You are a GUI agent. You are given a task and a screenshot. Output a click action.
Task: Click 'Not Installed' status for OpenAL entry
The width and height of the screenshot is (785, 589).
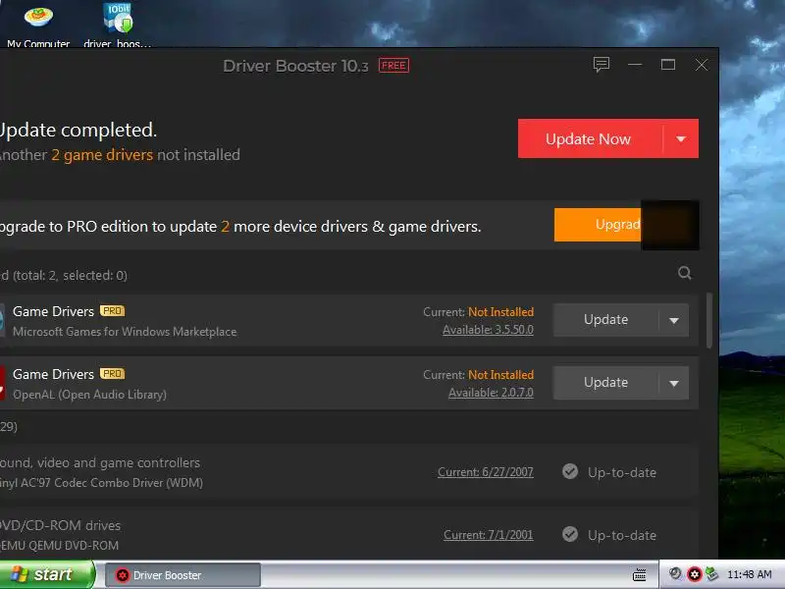500,375
